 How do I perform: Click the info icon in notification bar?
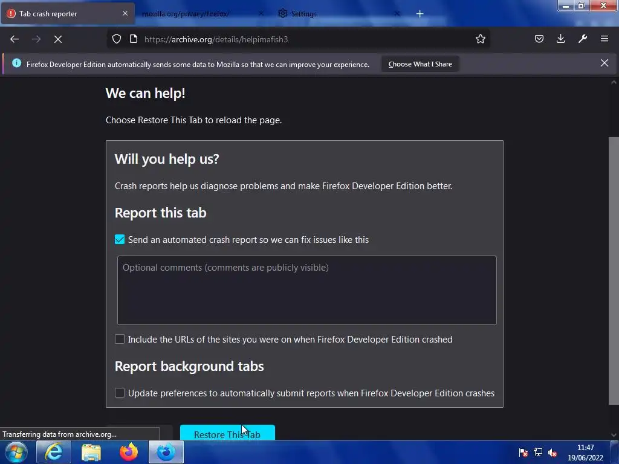16,63
